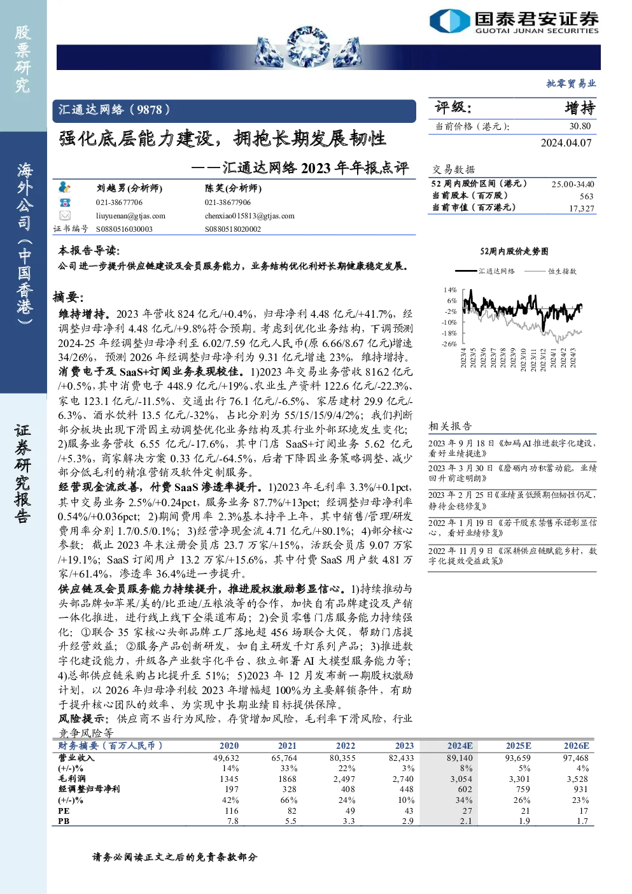
Task: Click 2020 PB value 7.8
Action: coord(233,821)
